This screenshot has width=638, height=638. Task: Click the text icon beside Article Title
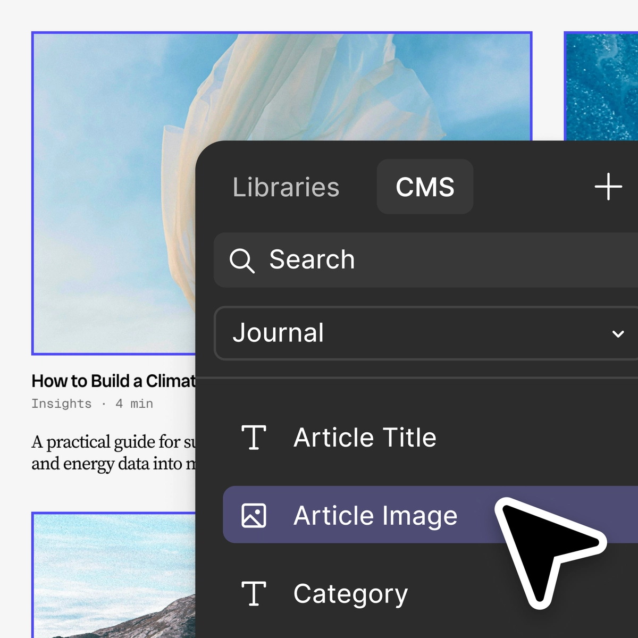click(254, 438)
